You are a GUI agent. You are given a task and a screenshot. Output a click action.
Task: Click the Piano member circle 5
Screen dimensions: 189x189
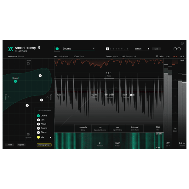point(38,132)
